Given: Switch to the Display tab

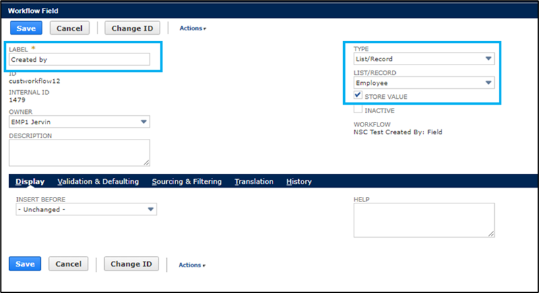Looking at the screenshot, I should pyautogui.click(x=30, y=182).
